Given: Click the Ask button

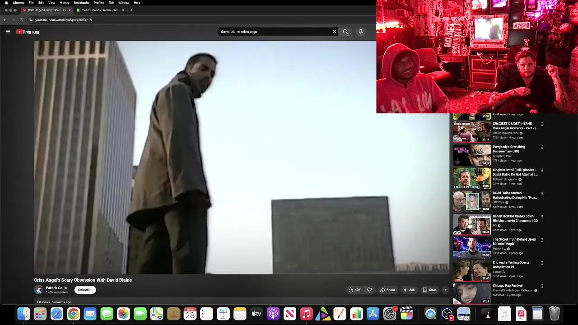Looking at the screenshot, I should [x=409, y=290].
